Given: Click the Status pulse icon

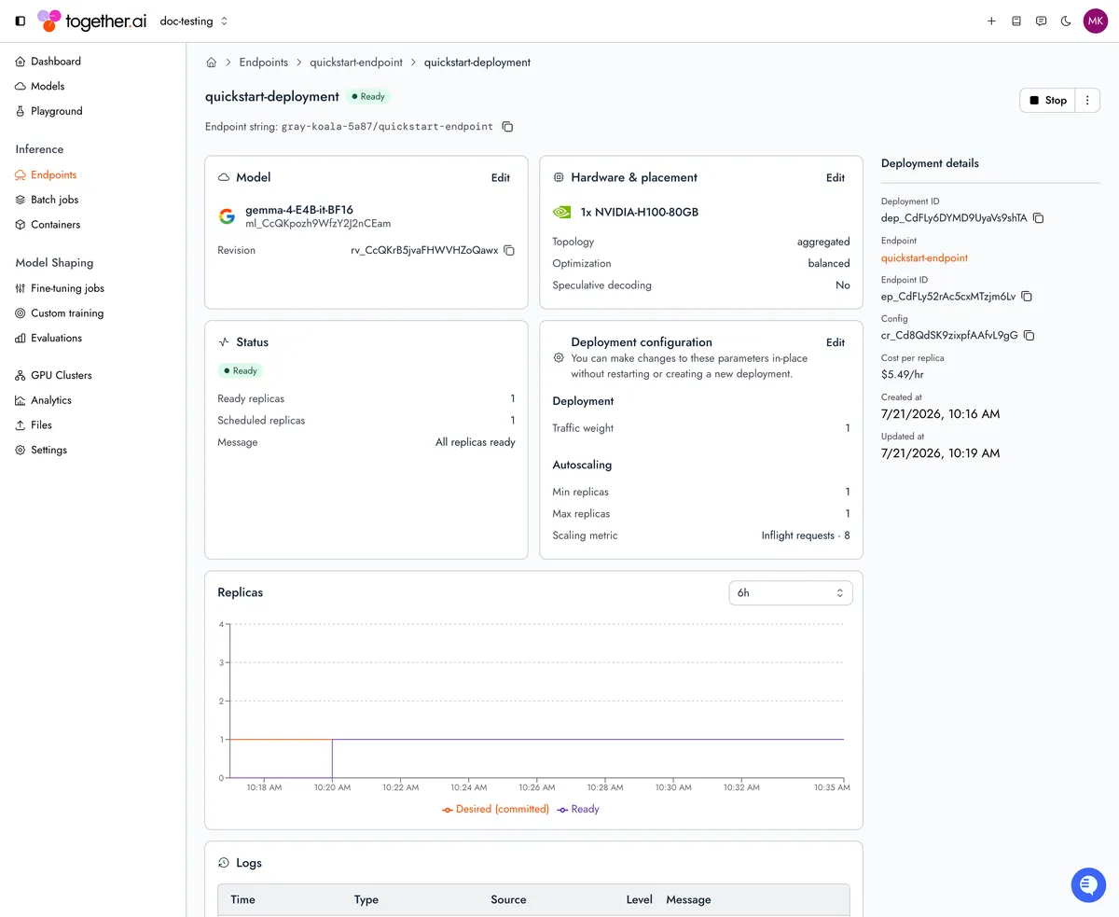Looking at the screenshot, I should pyautogui.click(x=224, y=342).
